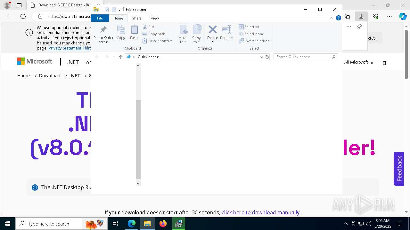Viewport: 410px width, 230px height.
Task: Click the Properties quick access icon
Action: coord(107,10)
